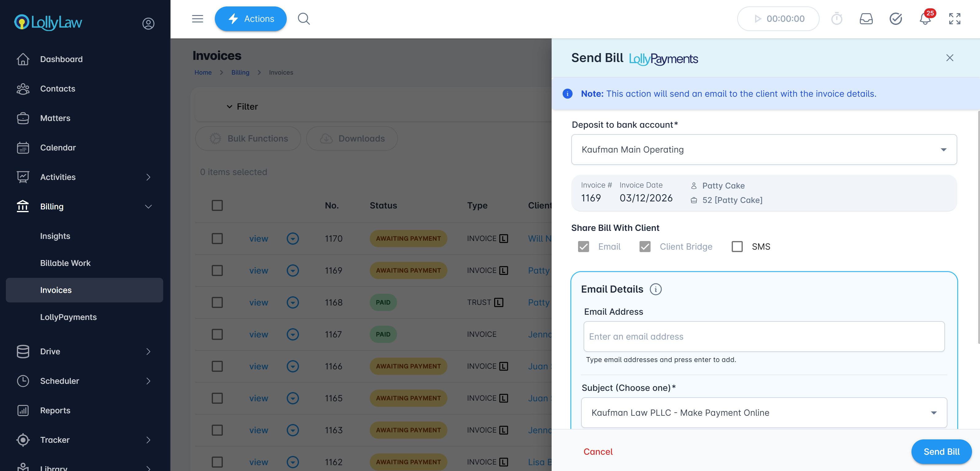Image resolution: width=980 pixels, height=471 pixels.
Task: Click the stopwatch timer icon
Action: tap(836, 19)
